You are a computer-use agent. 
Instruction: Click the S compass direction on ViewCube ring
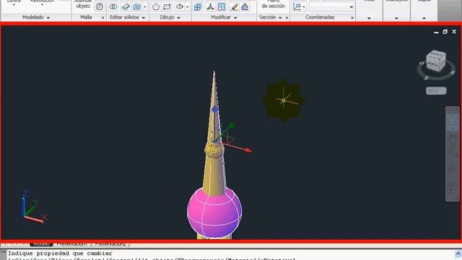[426, 78]
